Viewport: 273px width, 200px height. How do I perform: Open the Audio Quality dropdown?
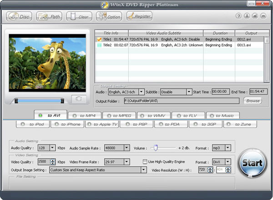pyautogui.click(x=52, y=148)
